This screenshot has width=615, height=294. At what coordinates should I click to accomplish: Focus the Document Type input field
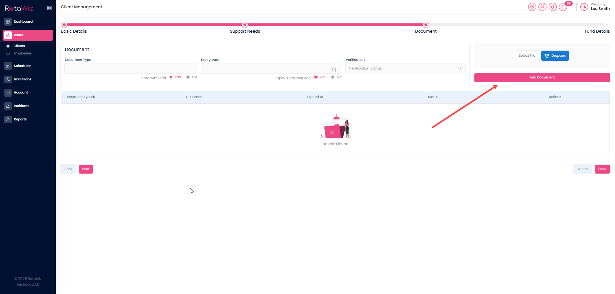click(131, 69)
